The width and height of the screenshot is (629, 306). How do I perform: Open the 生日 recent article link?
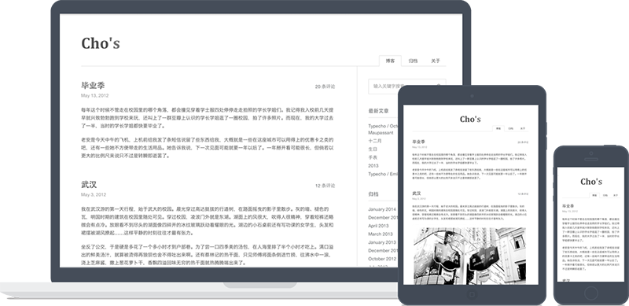(x=373, y=149)
